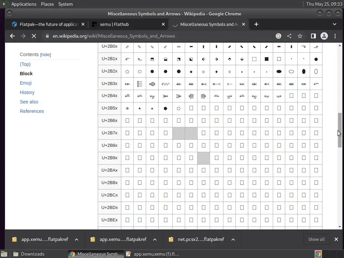Click the black pentagon symbol in U+2B1x row
The width and height of the screenshot is (344, 258).
316,59
